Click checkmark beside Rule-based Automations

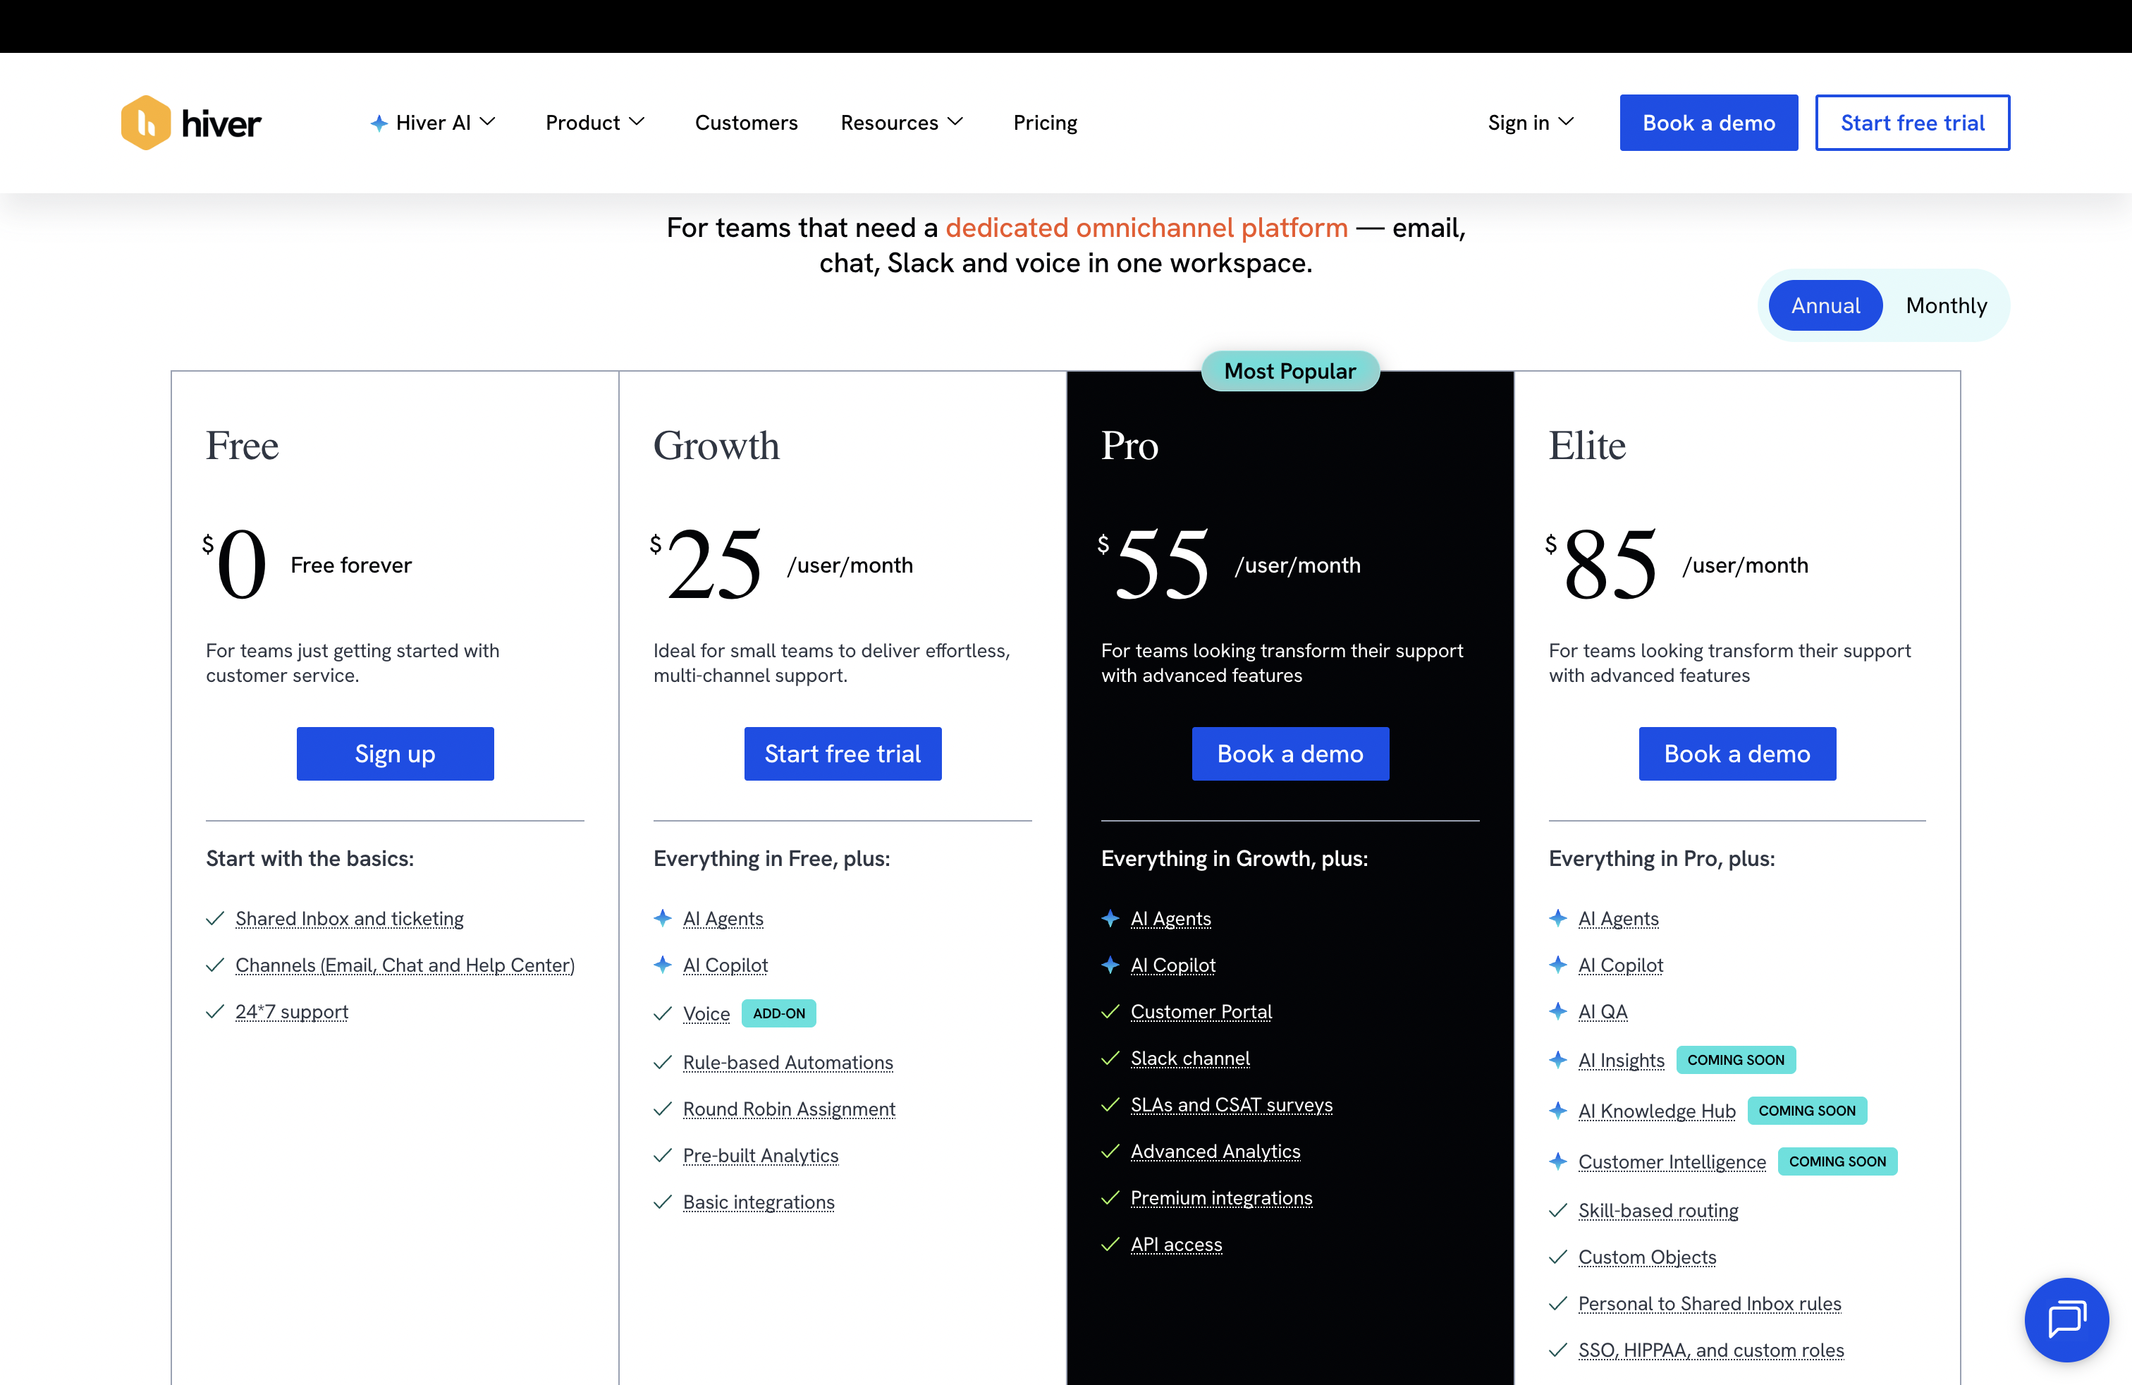click(663, 1063)
